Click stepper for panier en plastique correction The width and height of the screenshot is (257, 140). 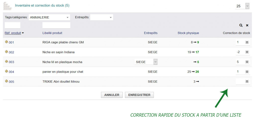(x=247, y=72)
